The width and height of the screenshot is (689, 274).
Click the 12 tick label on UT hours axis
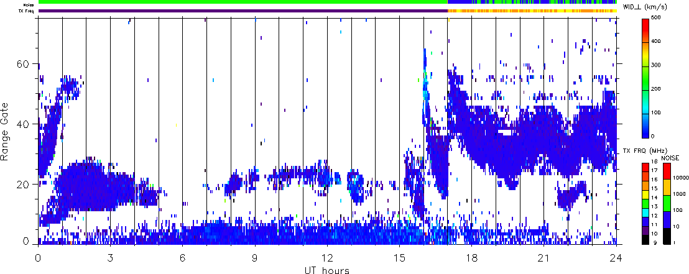(327, 258)
